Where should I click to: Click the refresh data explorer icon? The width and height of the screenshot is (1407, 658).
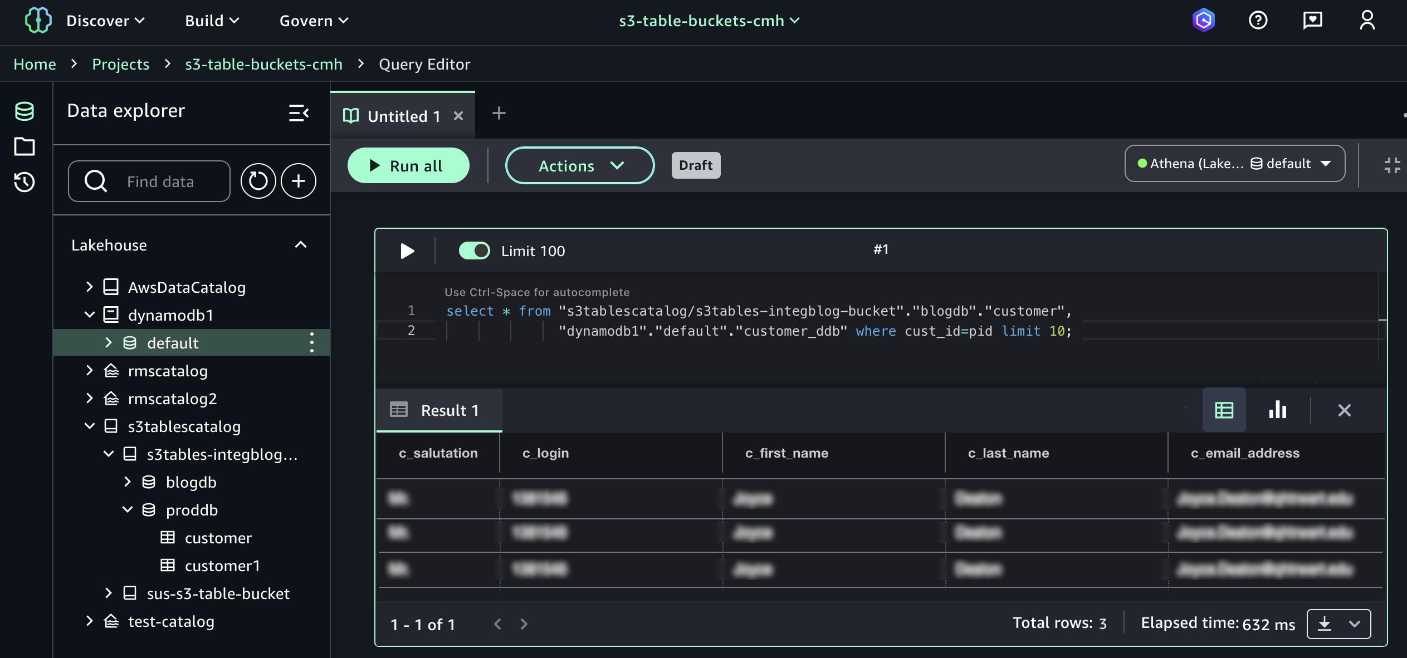coord(258,181)
